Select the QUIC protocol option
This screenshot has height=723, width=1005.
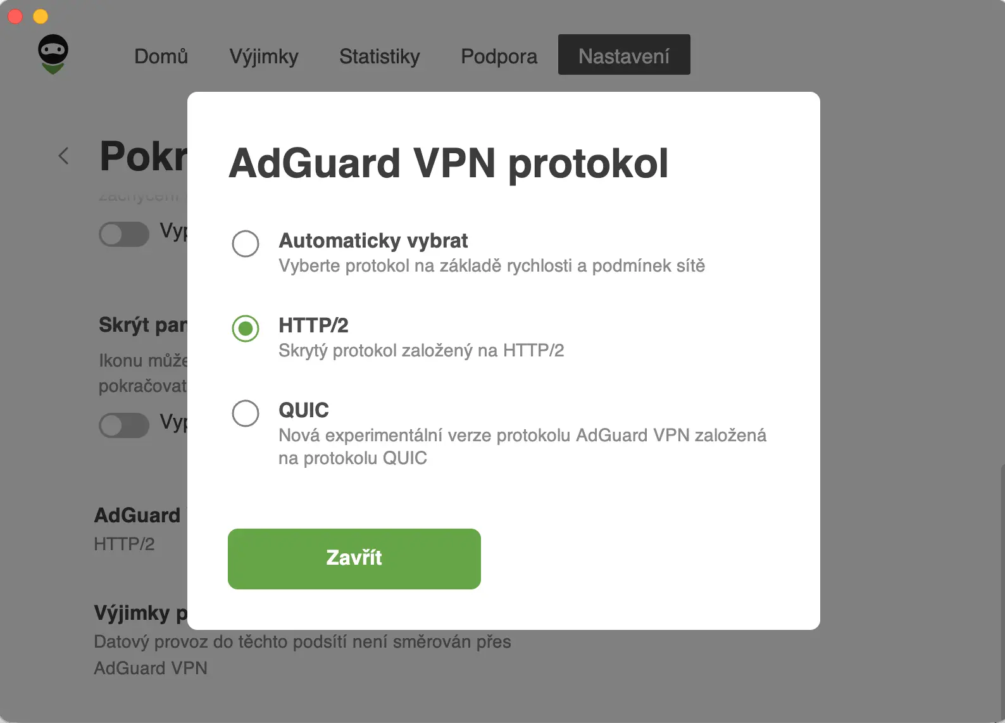click(x=246, y=413)
